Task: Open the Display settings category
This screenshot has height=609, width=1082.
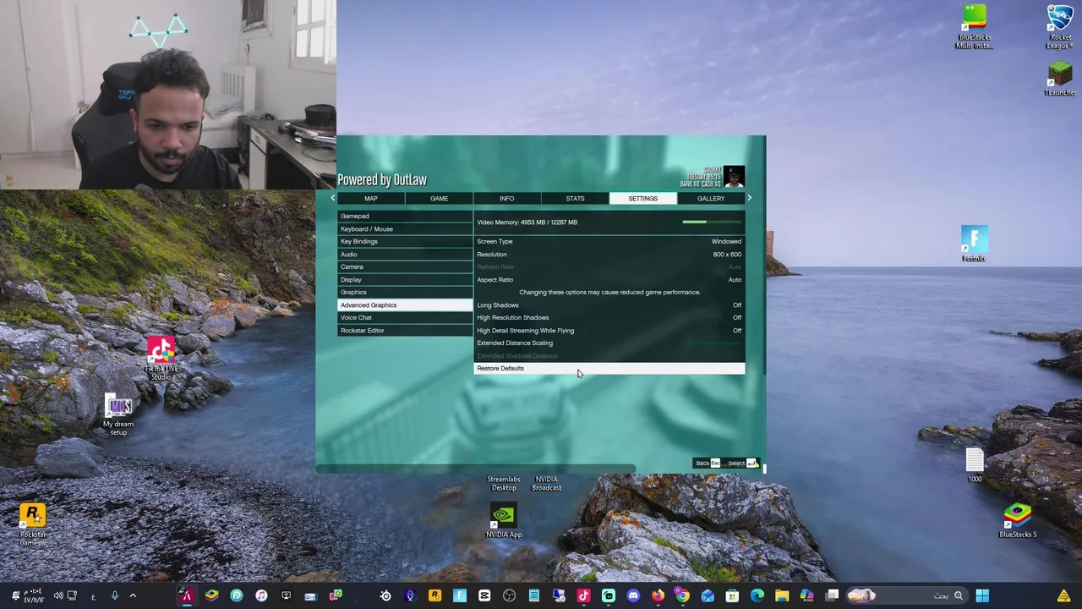Action: coord(405,280)
